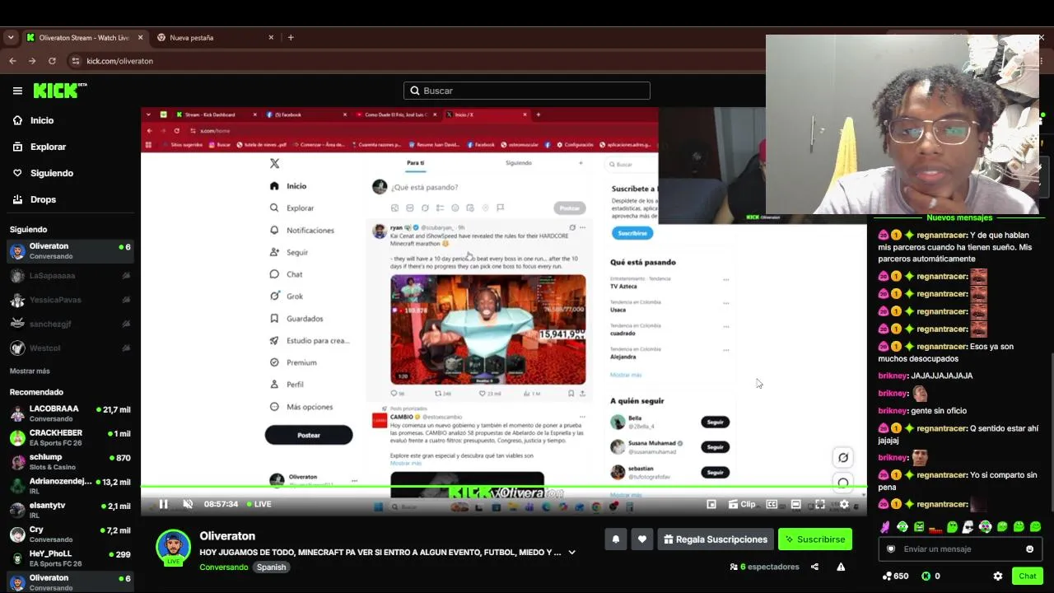This screenshot has height=593, width=1054.
Task: Focus the Kick Buscar search field
Action: (x=527, y=91)
